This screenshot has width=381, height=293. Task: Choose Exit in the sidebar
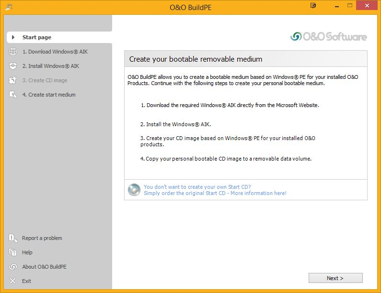[26, 281]
